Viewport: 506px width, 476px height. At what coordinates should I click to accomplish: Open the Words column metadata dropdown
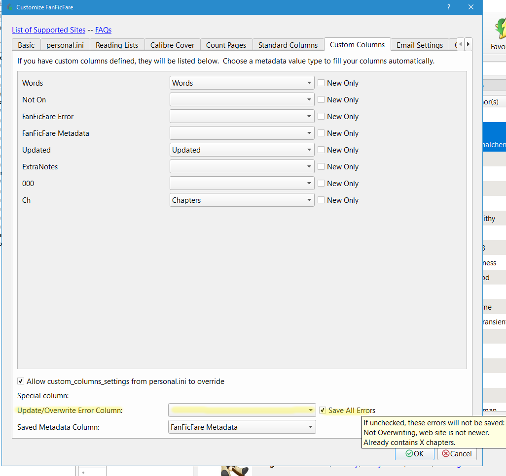[x=242, y=83]
